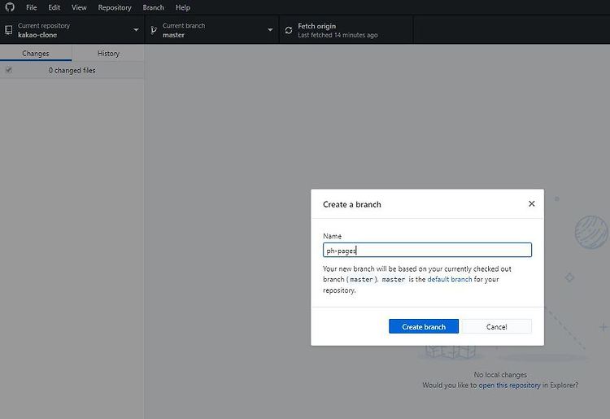Toggle the changed files select-all checkbox
The height and width of the screenshot is (419, 610).
[9, 70]
